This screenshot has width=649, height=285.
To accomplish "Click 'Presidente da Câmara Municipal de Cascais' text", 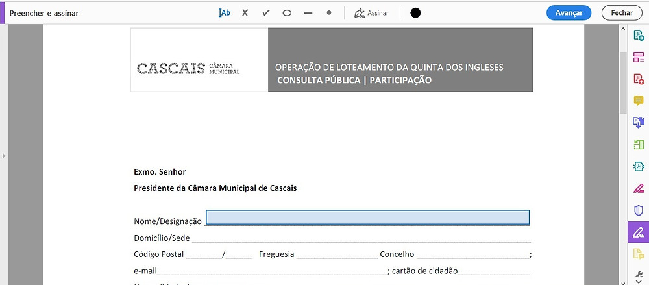I will pos(215,188).
